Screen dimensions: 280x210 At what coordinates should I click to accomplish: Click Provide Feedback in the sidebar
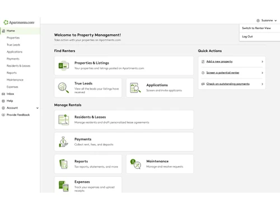click(x=18, y=115)
